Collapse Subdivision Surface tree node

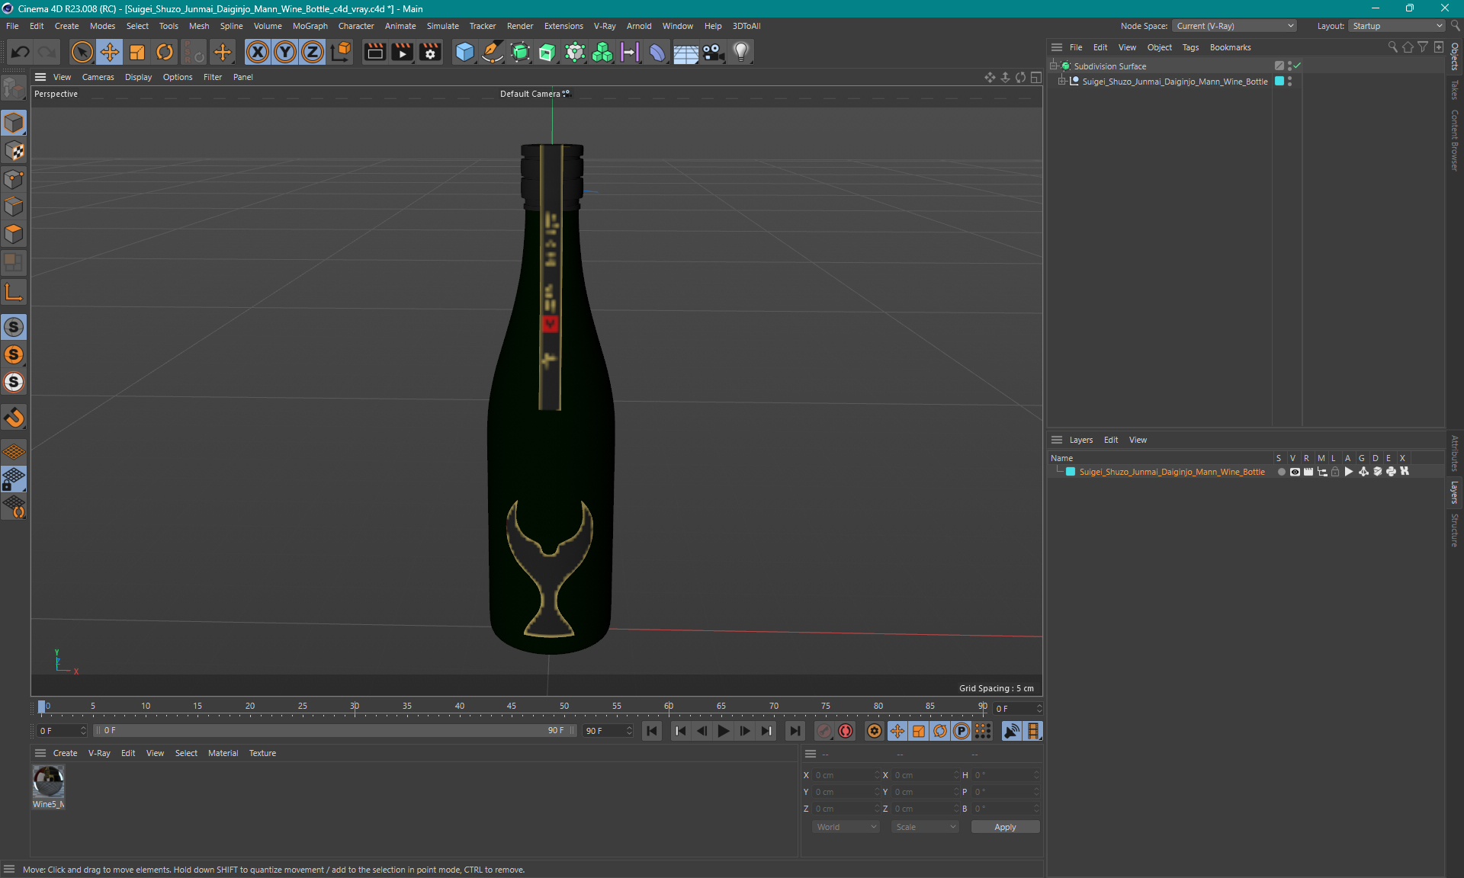[x=1054, y=66]
